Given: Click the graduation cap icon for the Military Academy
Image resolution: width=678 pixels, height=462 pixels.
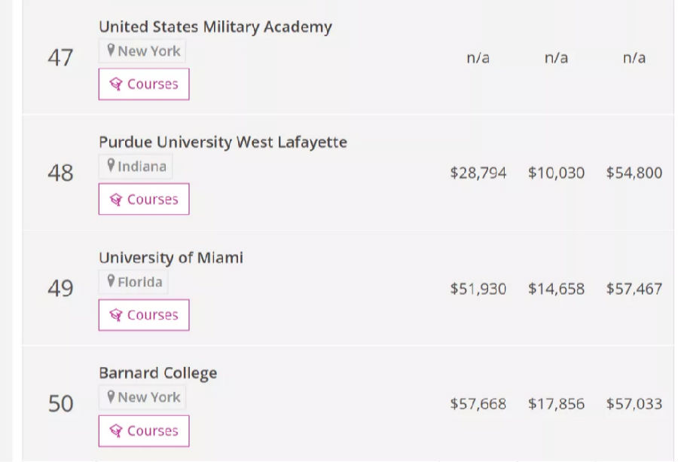Looking at the screenshot, I should pyautogui.click(x=116, y=84).
